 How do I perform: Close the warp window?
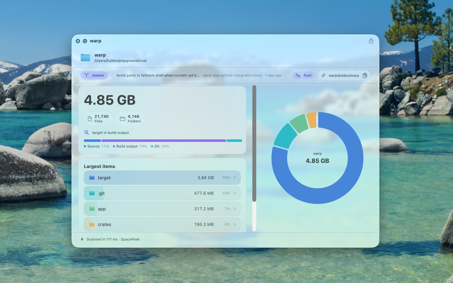coord(78,41)
